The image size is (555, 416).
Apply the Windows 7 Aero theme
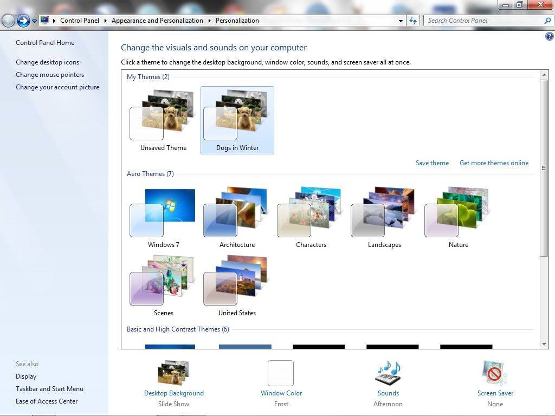click(163, 217)
